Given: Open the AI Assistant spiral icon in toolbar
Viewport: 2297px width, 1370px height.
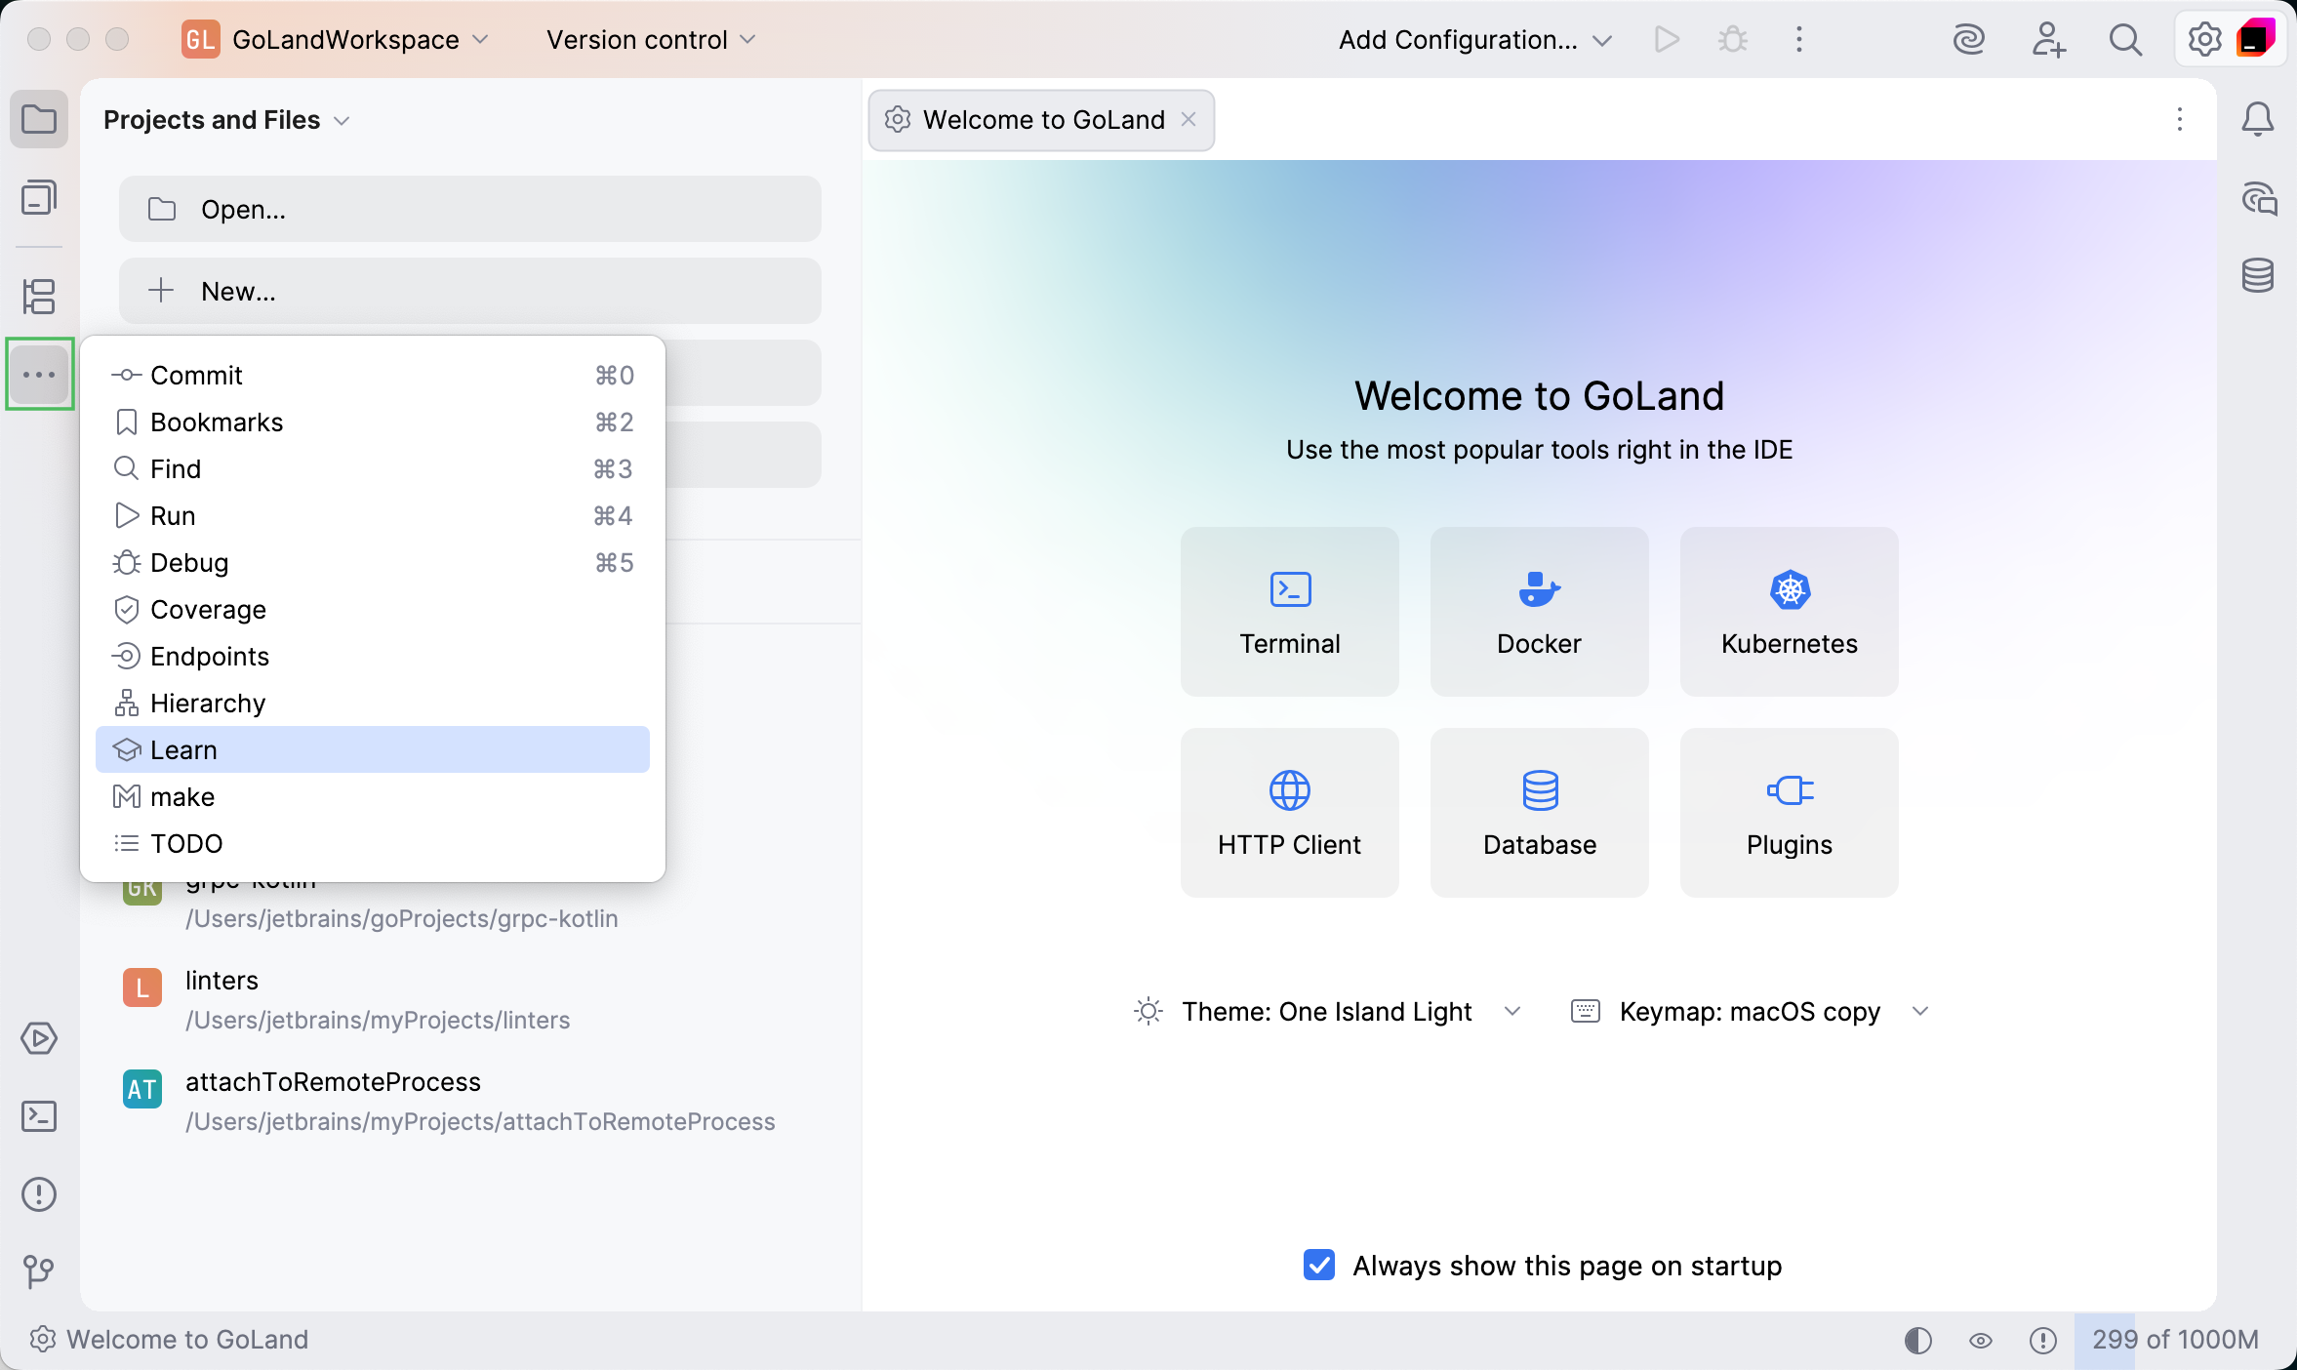Looking at the screenshot, I should pos(1969,40).
